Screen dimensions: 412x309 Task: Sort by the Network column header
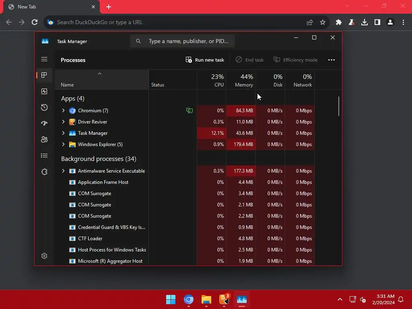click(300, 80)
